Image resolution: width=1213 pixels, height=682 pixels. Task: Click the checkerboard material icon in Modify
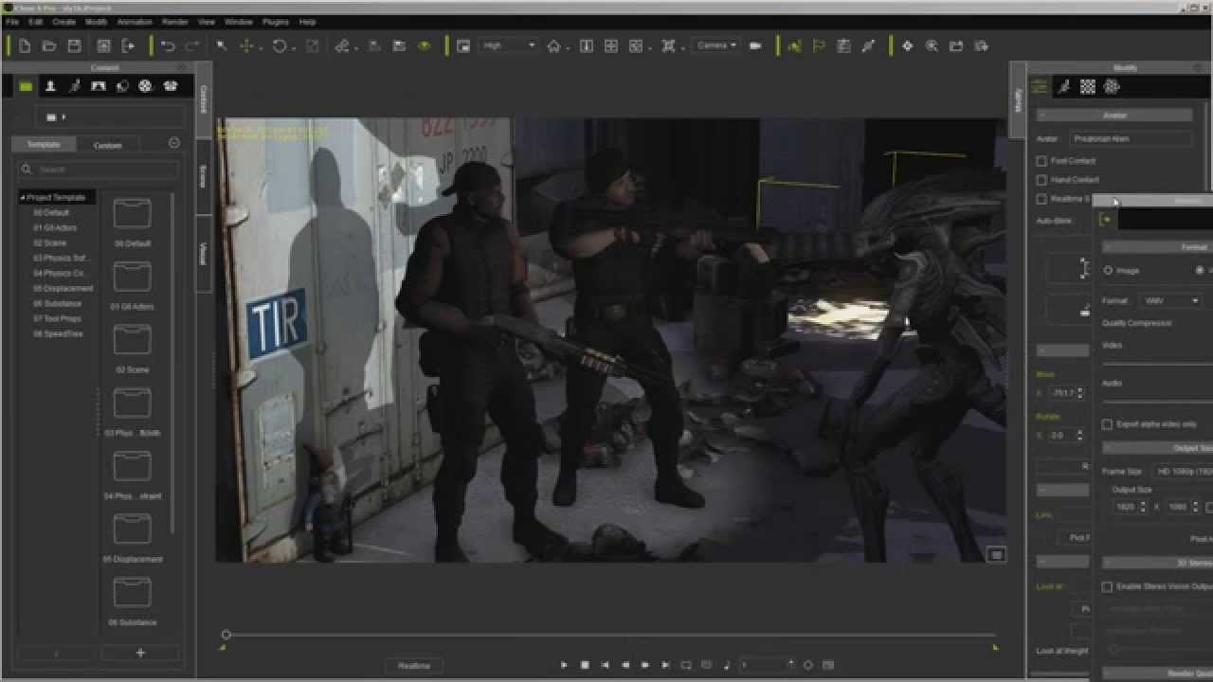click(1088, 86)
